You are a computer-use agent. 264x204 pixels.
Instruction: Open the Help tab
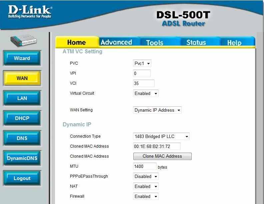click(x=234, y=43)
